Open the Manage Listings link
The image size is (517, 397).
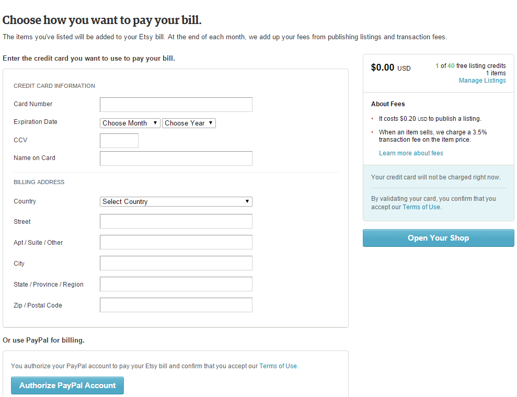482,81
